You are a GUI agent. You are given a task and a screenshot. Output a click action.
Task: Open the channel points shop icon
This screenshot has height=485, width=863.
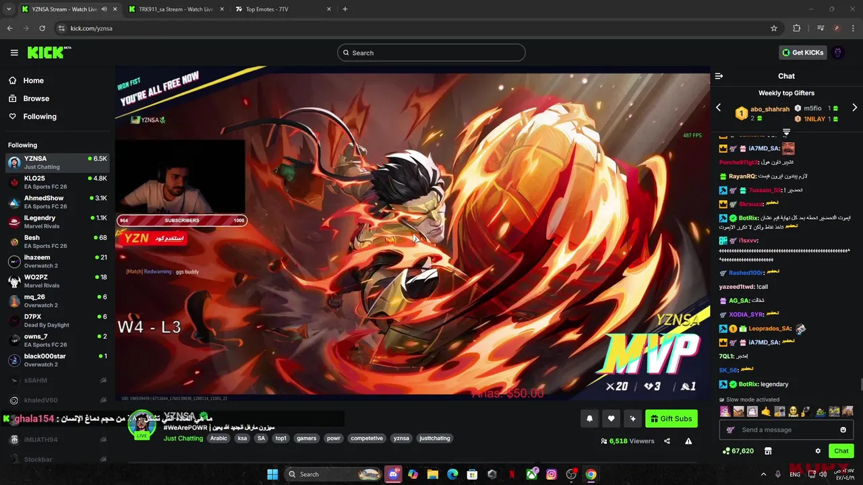[767, 451]
